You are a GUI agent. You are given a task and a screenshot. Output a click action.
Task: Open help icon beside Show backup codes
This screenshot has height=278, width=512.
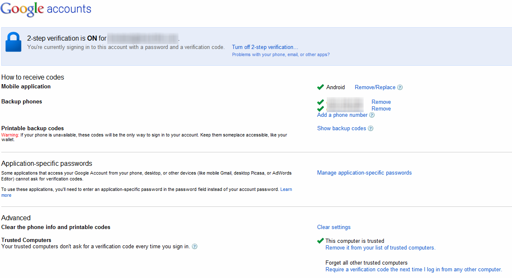370,129
